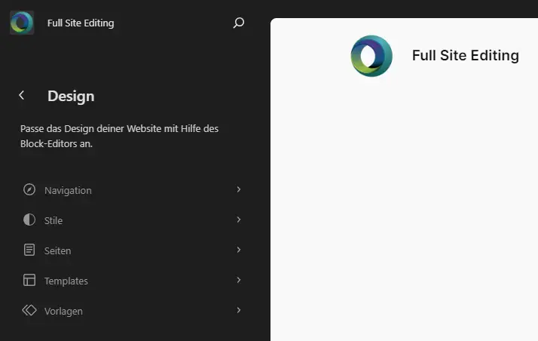Viewport: 538px width, 341px height.
Task: Click the back arrow beside Design
Action: 22,95
